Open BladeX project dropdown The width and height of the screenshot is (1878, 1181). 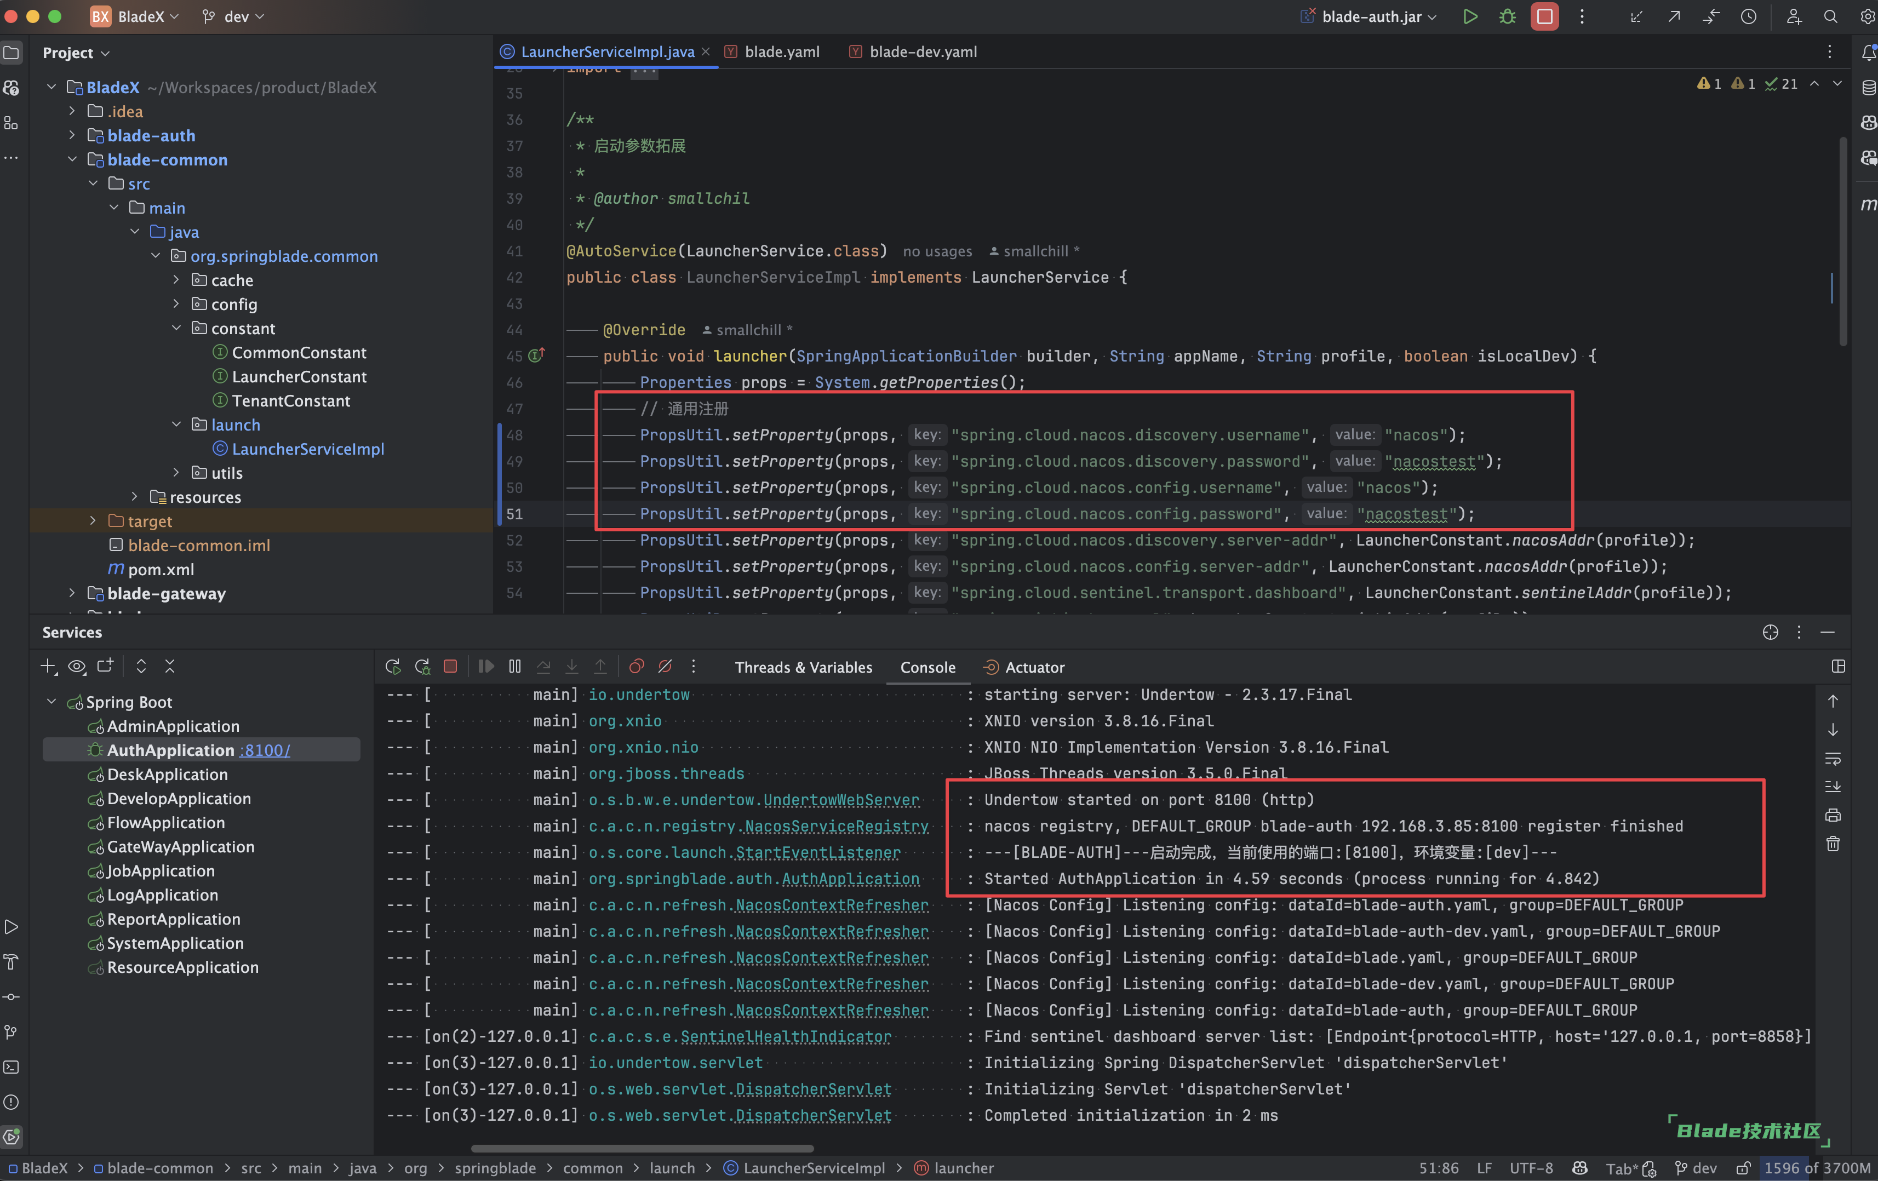pos(134,16)
